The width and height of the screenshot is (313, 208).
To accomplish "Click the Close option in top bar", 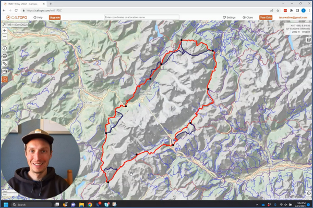I will (248, 17).
